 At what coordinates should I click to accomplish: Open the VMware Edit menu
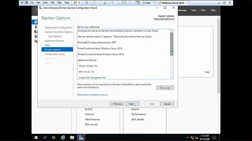(38, 3)
